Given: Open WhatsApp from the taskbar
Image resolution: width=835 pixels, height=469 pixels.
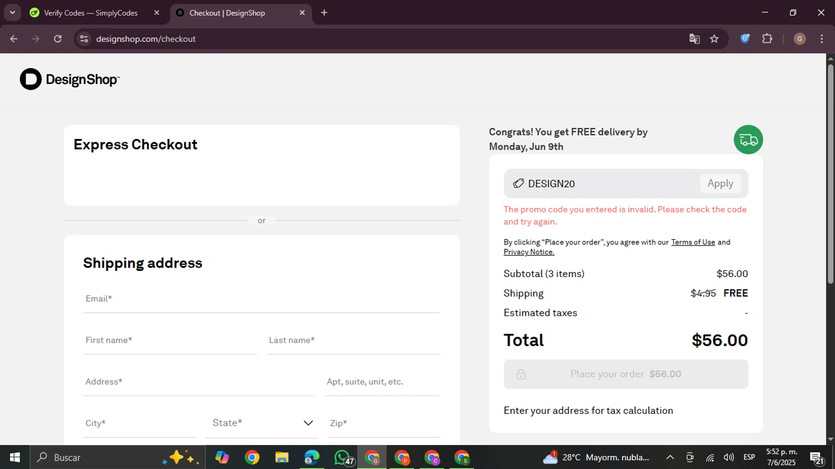Looking at the screenshot, I should coord(343,457).
